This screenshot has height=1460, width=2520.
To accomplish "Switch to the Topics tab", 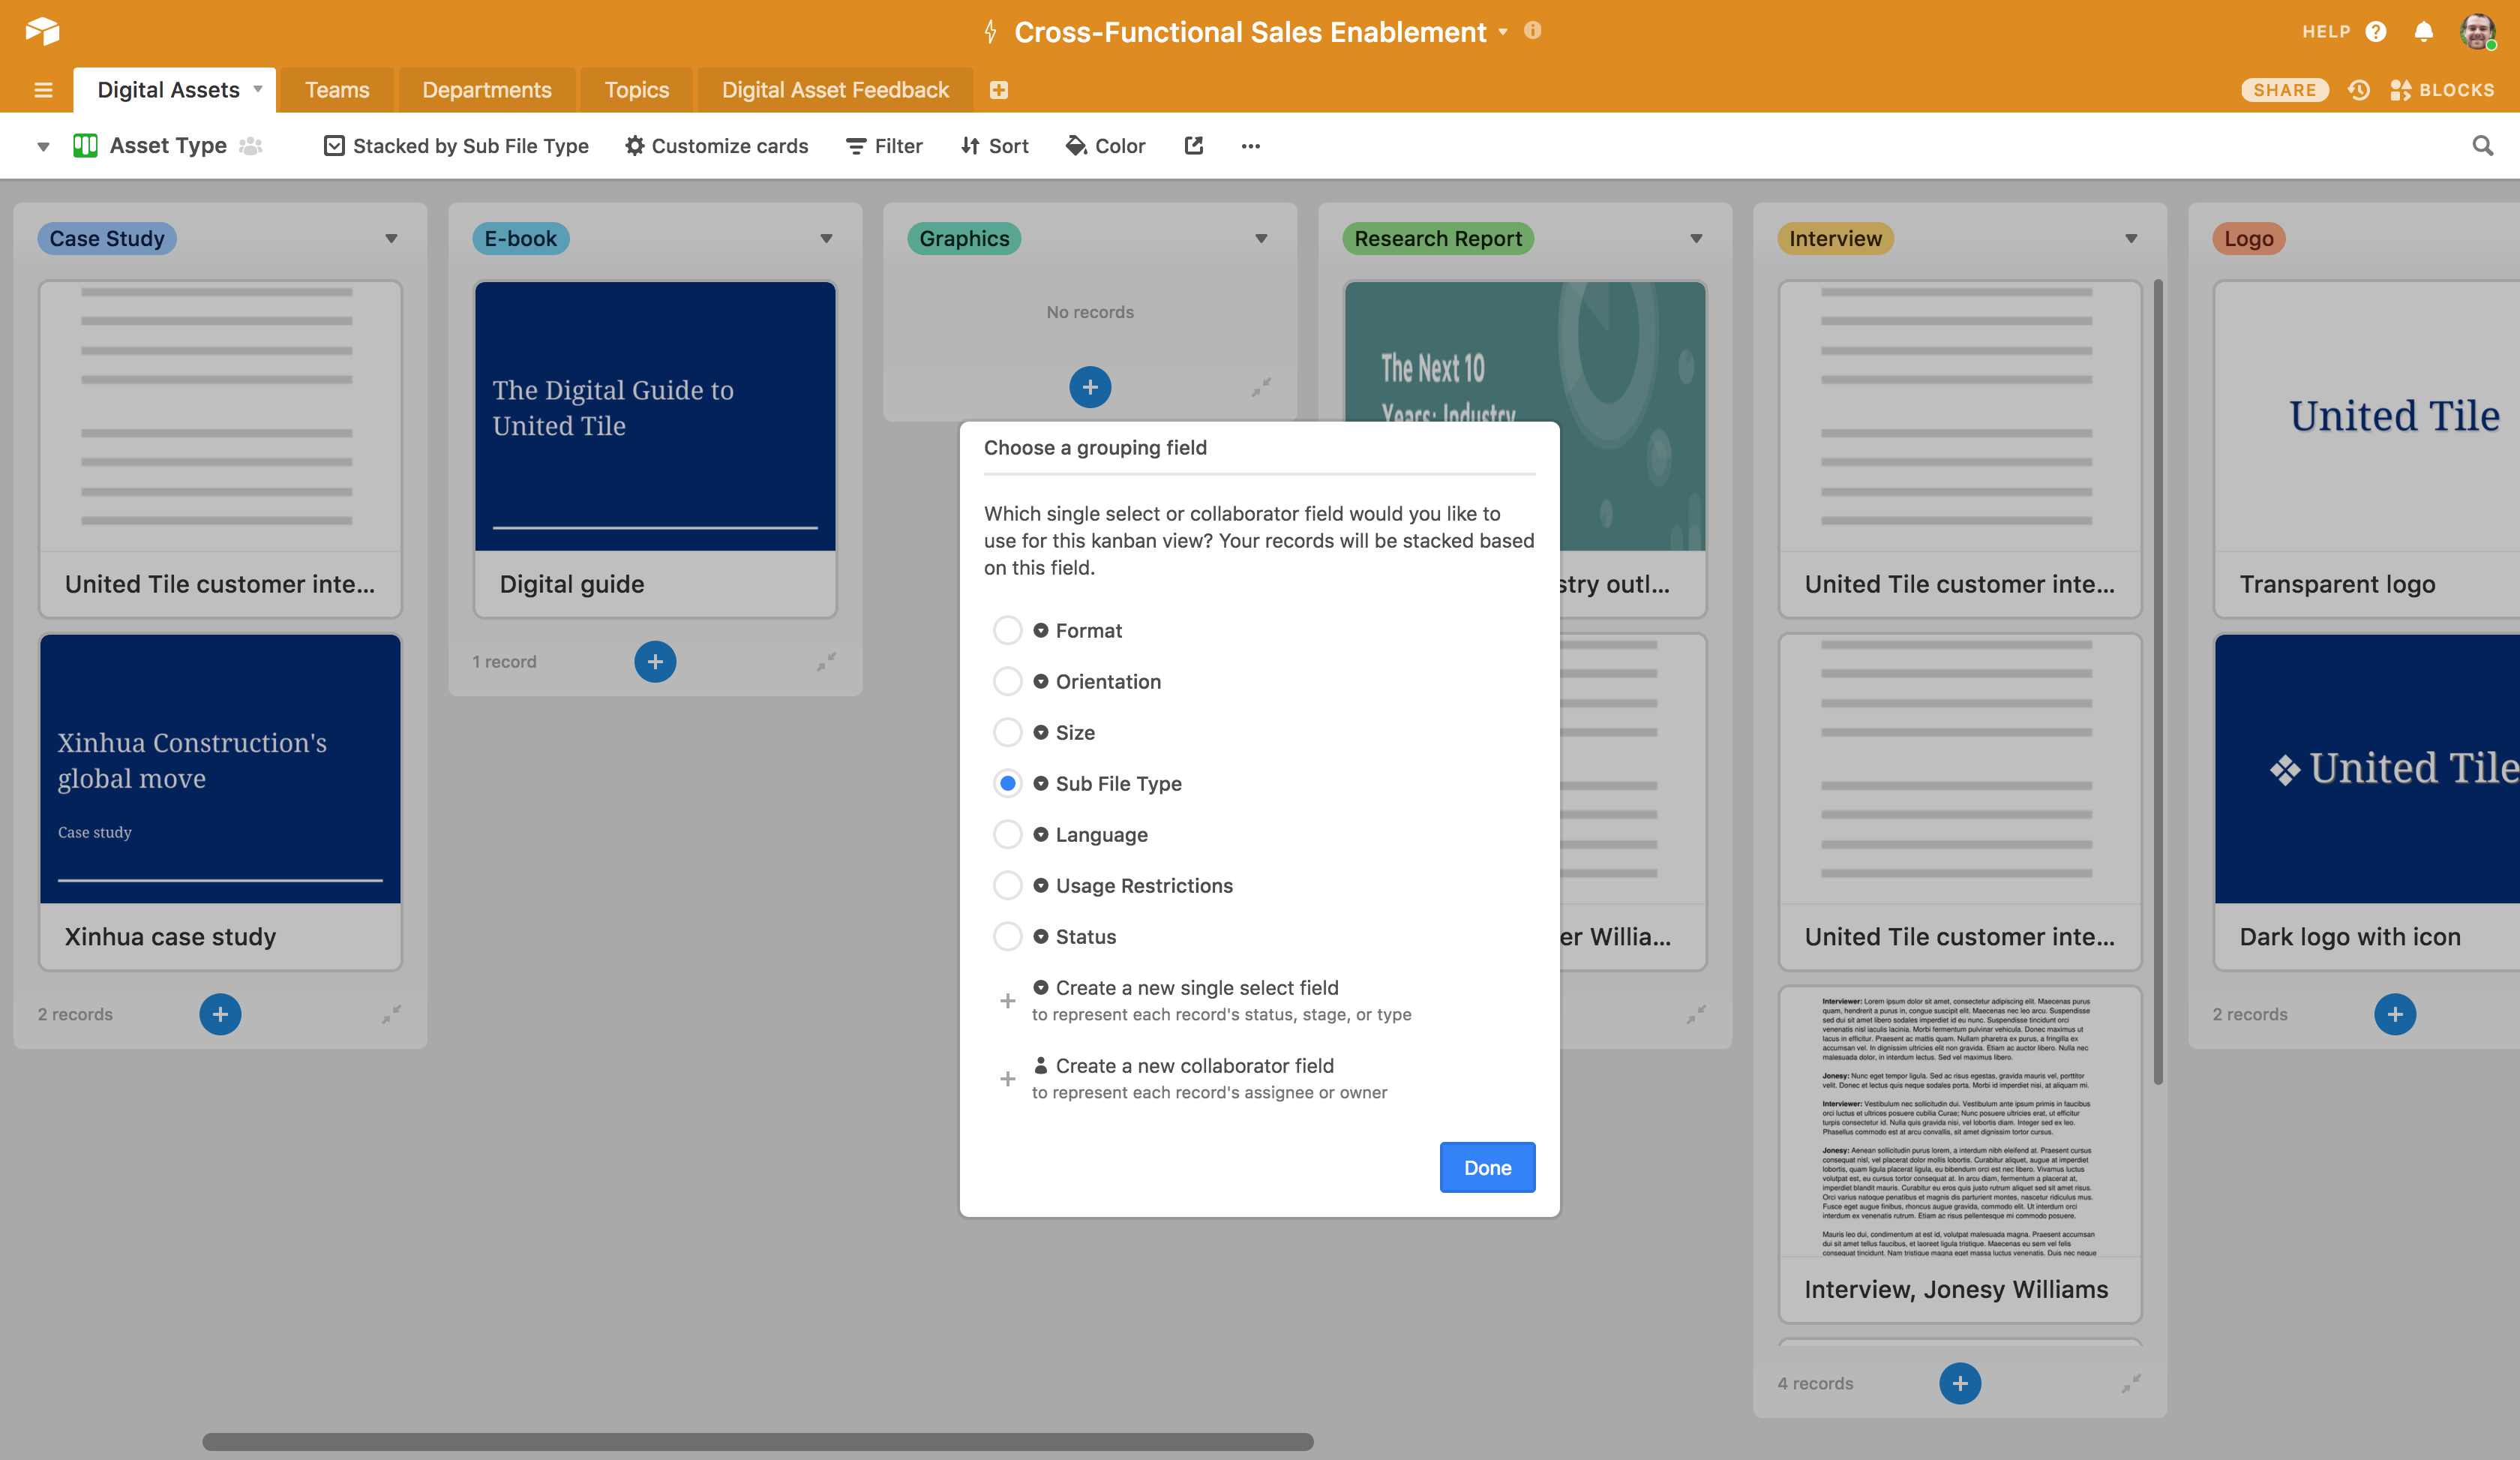I will click(x=637, y=90).
